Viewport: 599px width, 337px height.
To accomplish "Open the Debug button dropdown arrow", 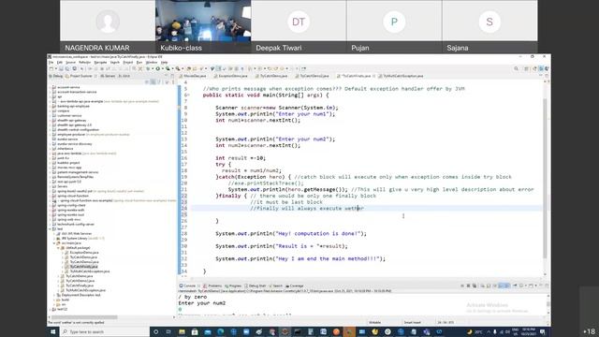I will pyautogui.click(x=152, y=68).
